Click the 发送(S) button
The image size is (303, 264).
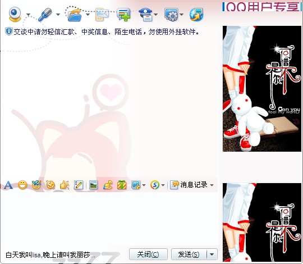tap(189, 254)
